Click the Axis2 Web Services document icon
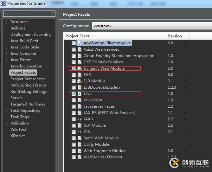Viewport: 212px width, 172px height. [80, 49]
